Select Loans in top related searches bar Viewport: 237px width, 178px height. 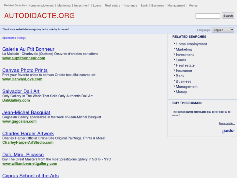coord(97,6)
